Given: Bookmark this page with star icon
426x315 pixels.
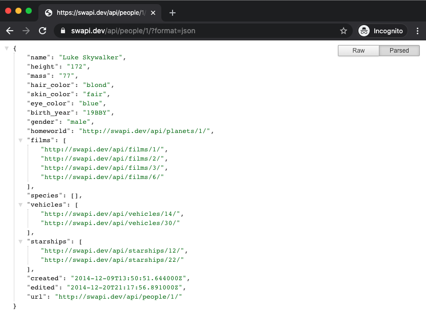Looking at the screenshot, I should point(344,31).
